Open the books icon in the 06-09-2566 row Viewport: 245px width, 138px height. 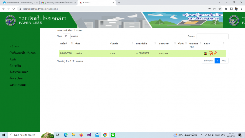[205, 53]
